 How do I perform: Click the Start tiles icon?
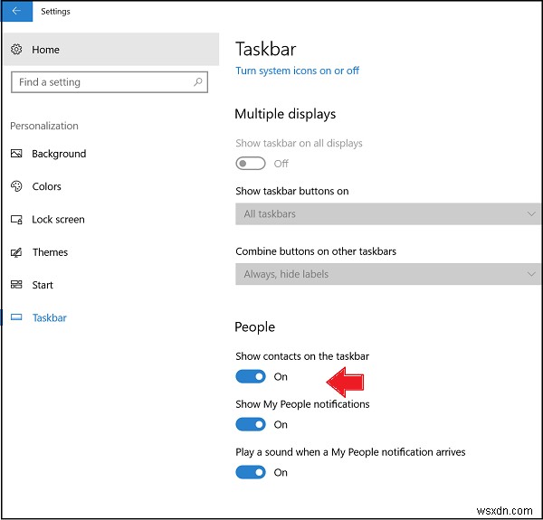pos(16,285)
